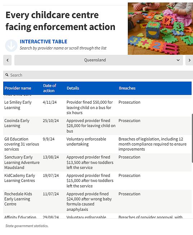
Task: Open the Queensland dropdown chevron
Action: pyautogui.click(x=178, y=60)
